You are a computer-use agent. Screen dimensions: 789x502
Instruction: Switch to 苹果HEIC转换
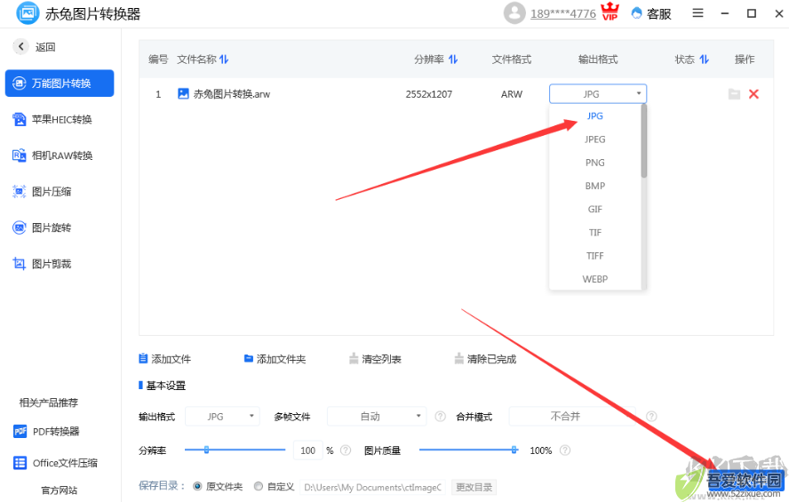pos(52,119)
